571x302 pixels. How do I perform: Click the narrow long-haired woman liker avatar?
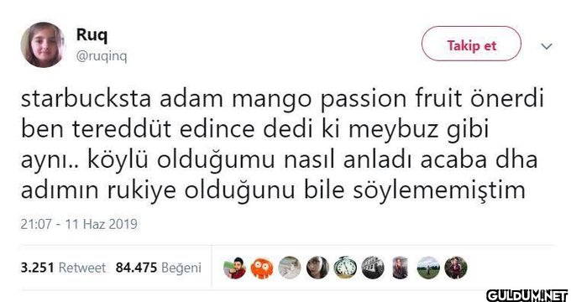coord(401,268)
